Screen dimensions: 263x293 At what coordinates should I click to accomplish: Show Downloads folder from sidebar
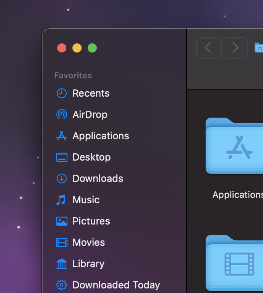[x=98, y=178]
